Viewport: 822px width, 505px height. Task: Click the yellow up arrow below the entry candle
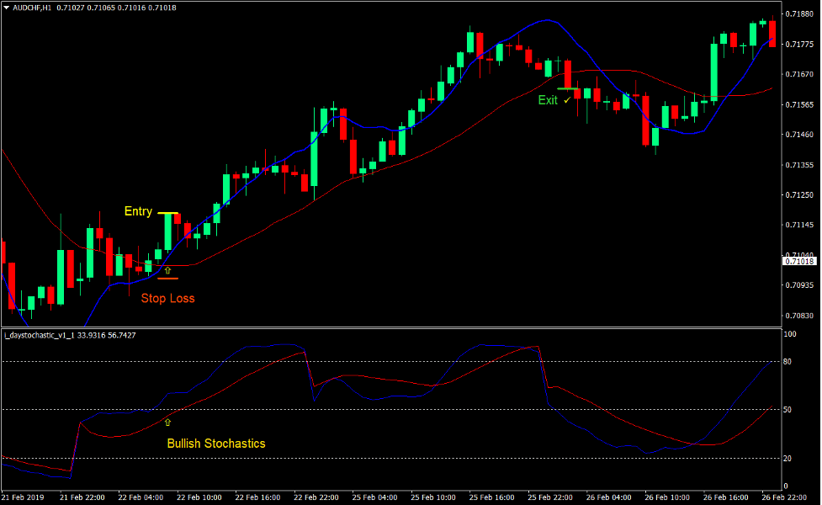point(167,270)
